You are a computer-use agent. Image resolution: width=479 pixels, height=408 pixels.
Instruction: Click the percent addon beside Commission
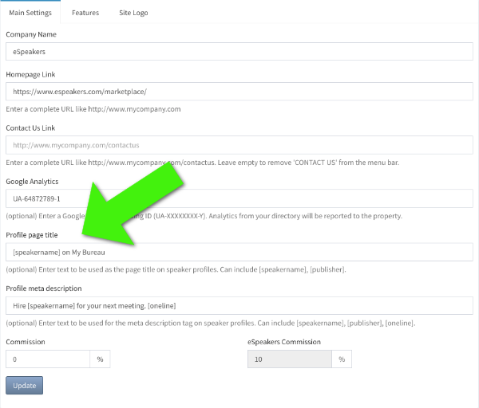pyautogui.click(x=101, y=359)
